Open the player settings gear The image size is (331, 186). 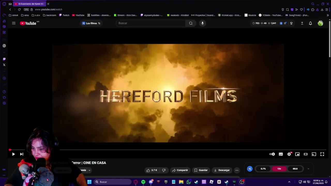[289, 154]
